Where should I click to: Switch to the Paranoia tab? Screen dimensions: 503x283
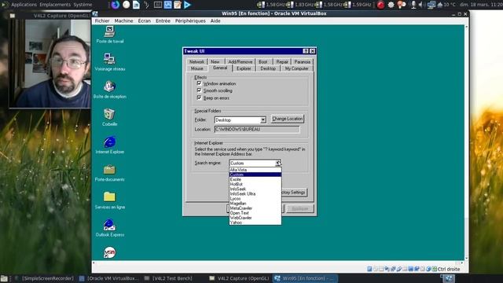coord(302,61)
